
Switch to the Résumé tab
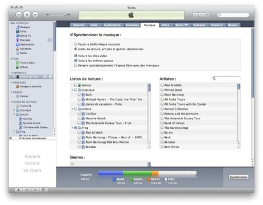point(79,25)
